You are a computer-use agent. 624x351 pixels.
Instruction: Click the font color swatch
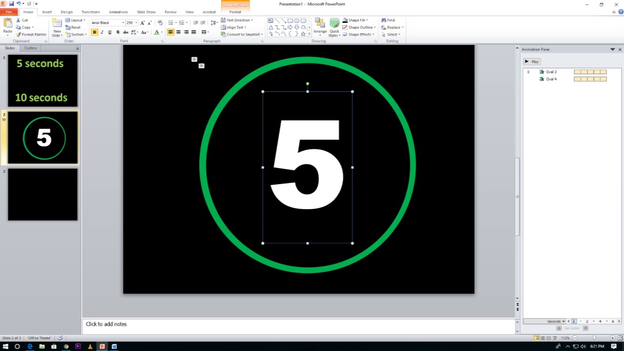pyautogui.click(x=156, y=32)
